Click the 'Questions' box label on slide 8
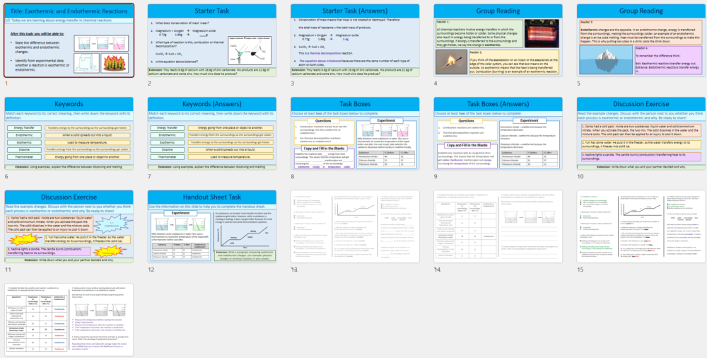 click(x=323, y=121)
